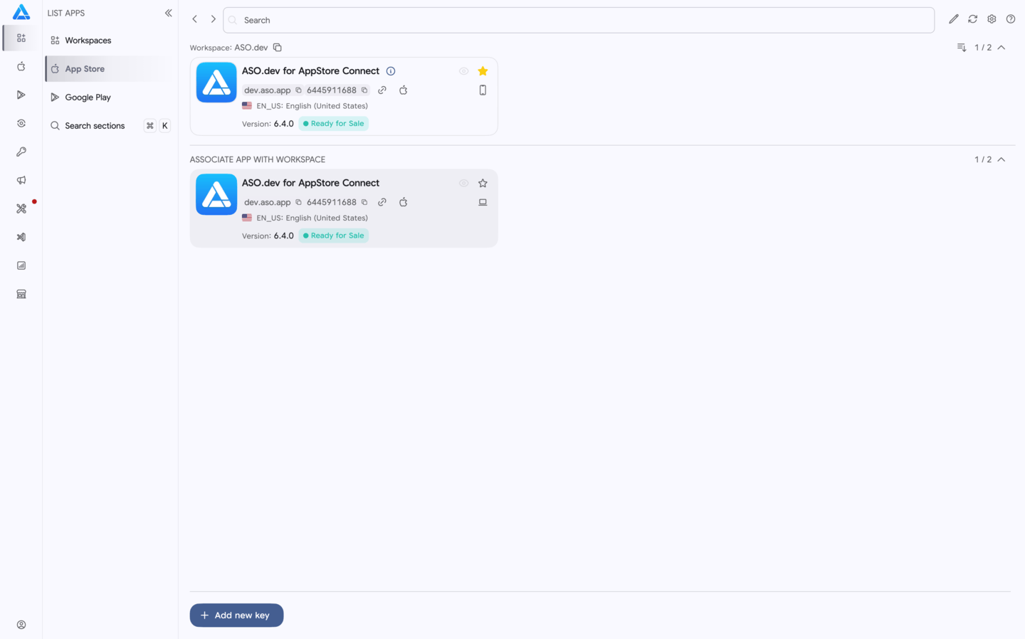Click the 'LIST APPS' sidebar heading
The height and width of the screenshot is (639, 1025).
[66, 13]
